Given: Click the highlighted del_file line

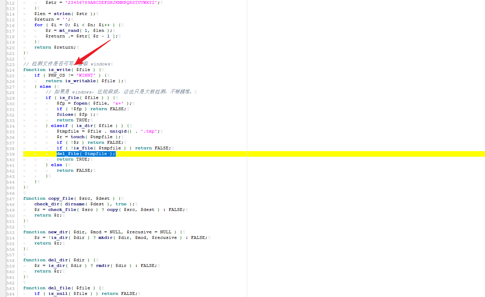Looking at the screenshot, I should pos(86,154).
